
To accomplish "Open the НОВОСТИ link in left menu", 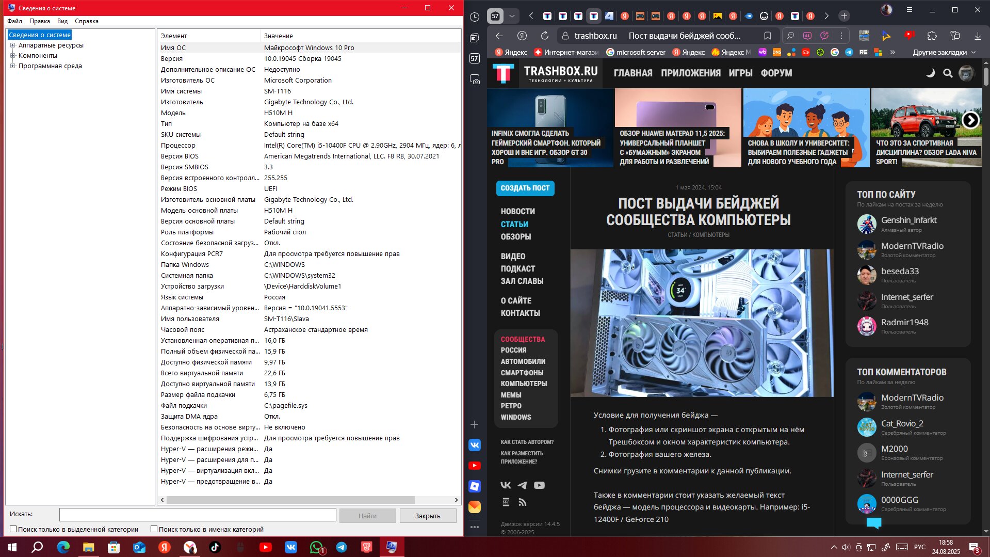I will pyautogui.click(x=518, y=211).
